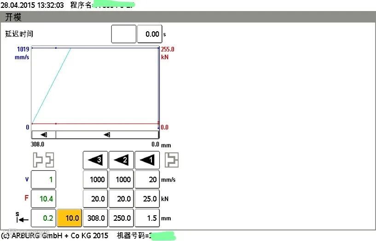The height and width of the screenshot is (241, 376).
Task: Edit stage 2 force value 20.0
Action: pyautogui.click(x=121, y=199)
